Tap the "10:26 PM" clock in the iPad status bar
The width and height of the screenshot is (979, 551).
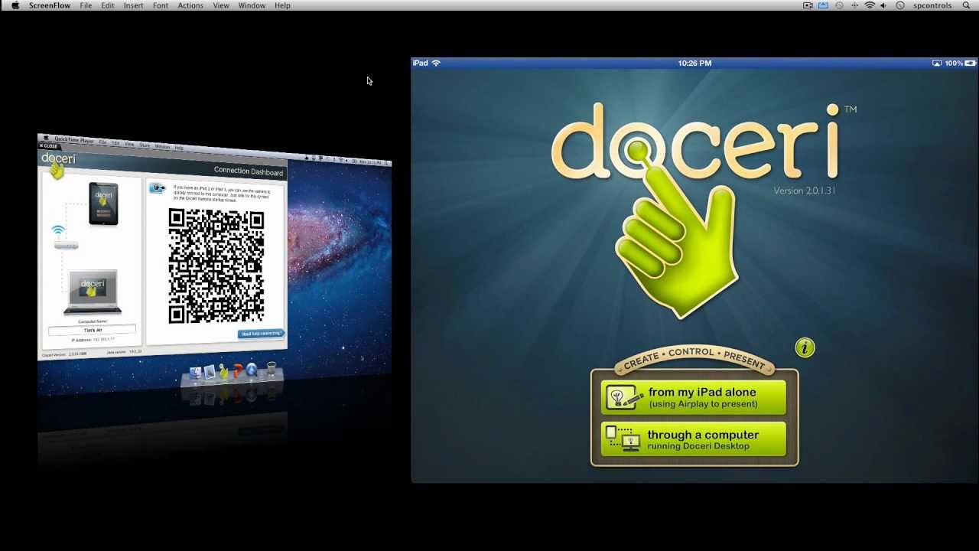pyautogui.click(x=694, y=63)
